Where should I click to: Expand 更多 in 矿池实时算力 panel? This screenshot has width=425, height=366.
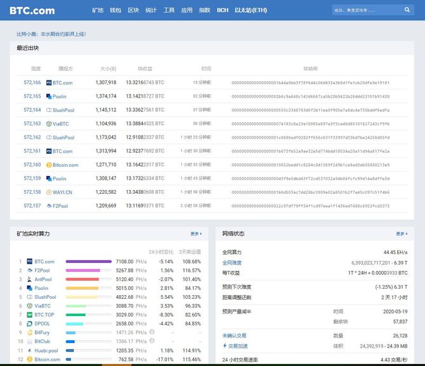[x=196, y=234]
